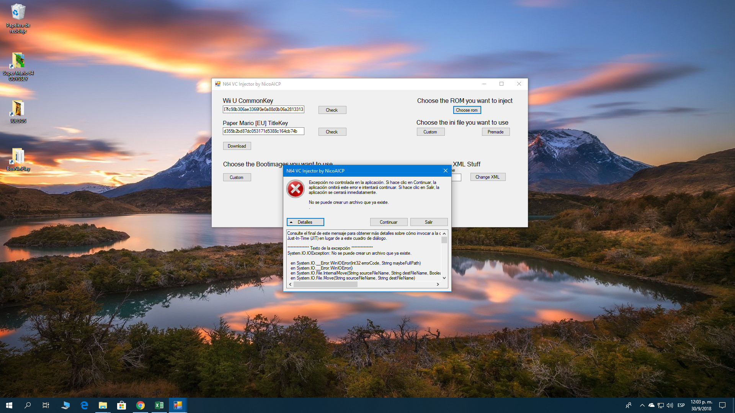This screenshot has height=413, width=735.
Task: Open the OneDrive cloud tray icon
Action: pyautogui.click(x=652, y=405)
